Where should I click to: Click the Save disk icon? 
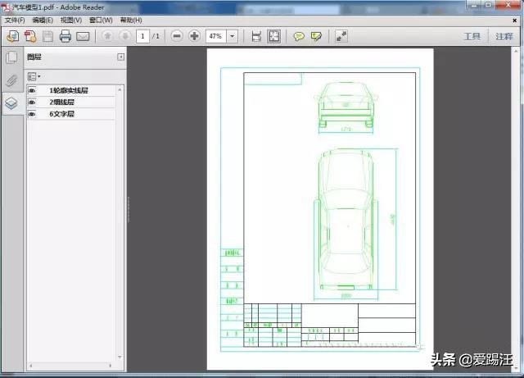[48, 36]
